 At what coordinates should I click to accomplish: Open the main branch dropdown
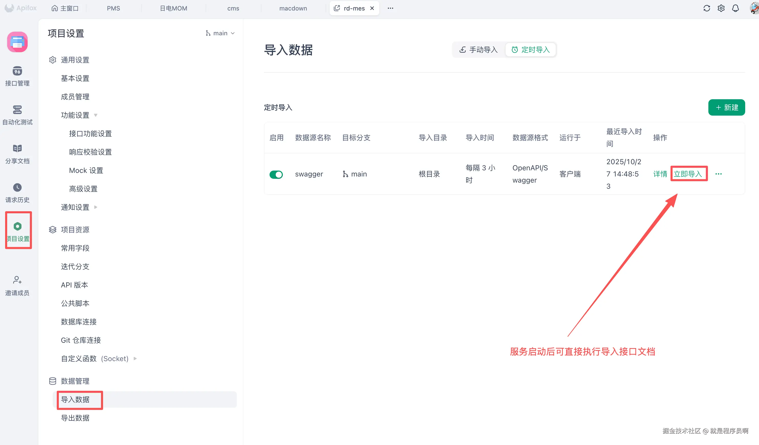220,33
